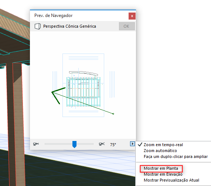Click the perspective view icon beside Perspectiva Cônica Genérica
This screenshot has width=211, height=186.
click(38, 26)
